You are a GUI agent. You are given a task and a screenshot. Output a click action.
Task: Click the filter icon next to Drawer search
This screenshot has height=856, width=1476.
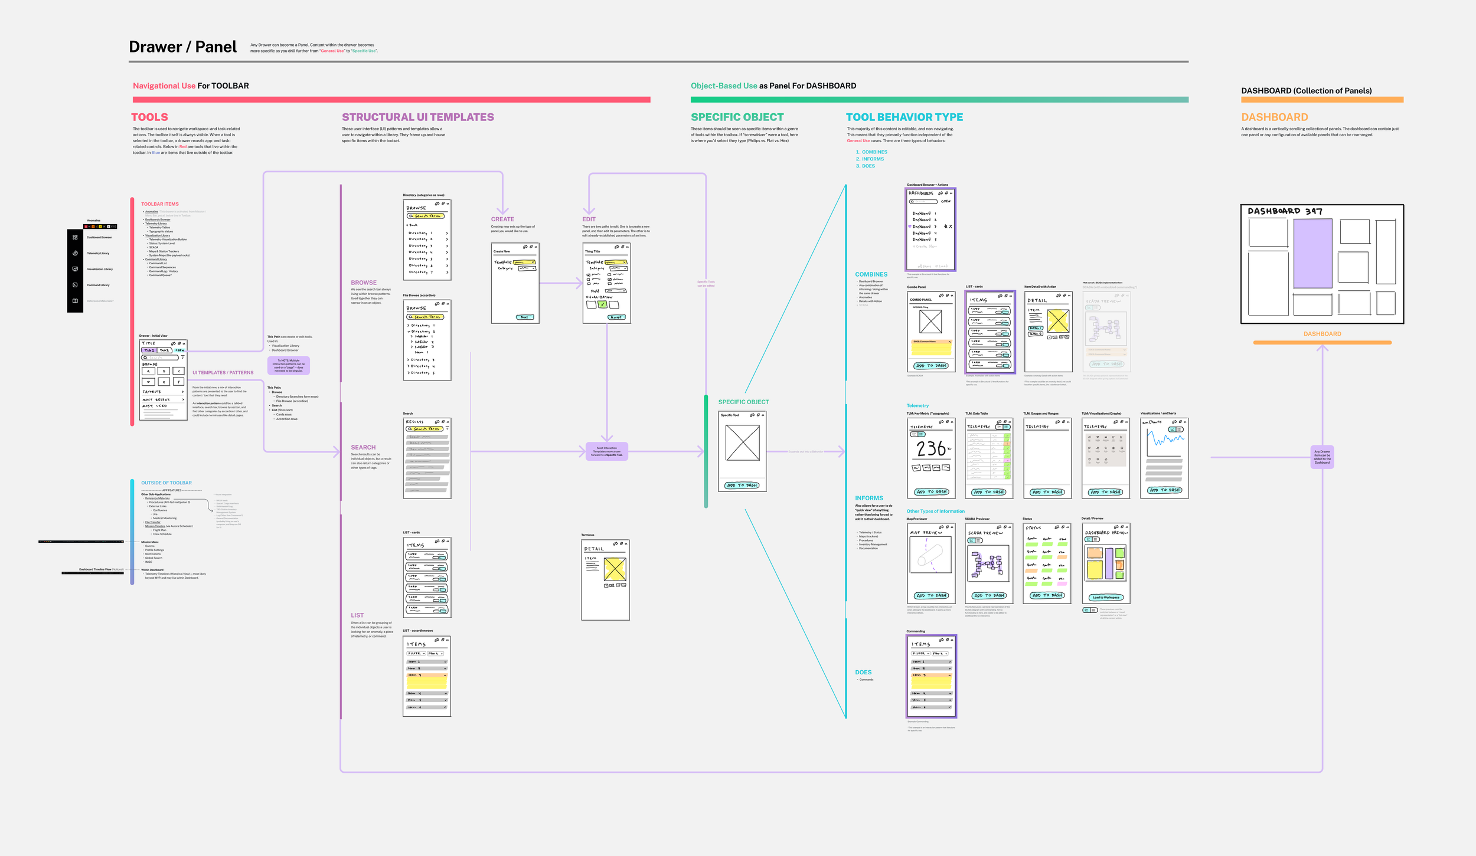point(182,358)
